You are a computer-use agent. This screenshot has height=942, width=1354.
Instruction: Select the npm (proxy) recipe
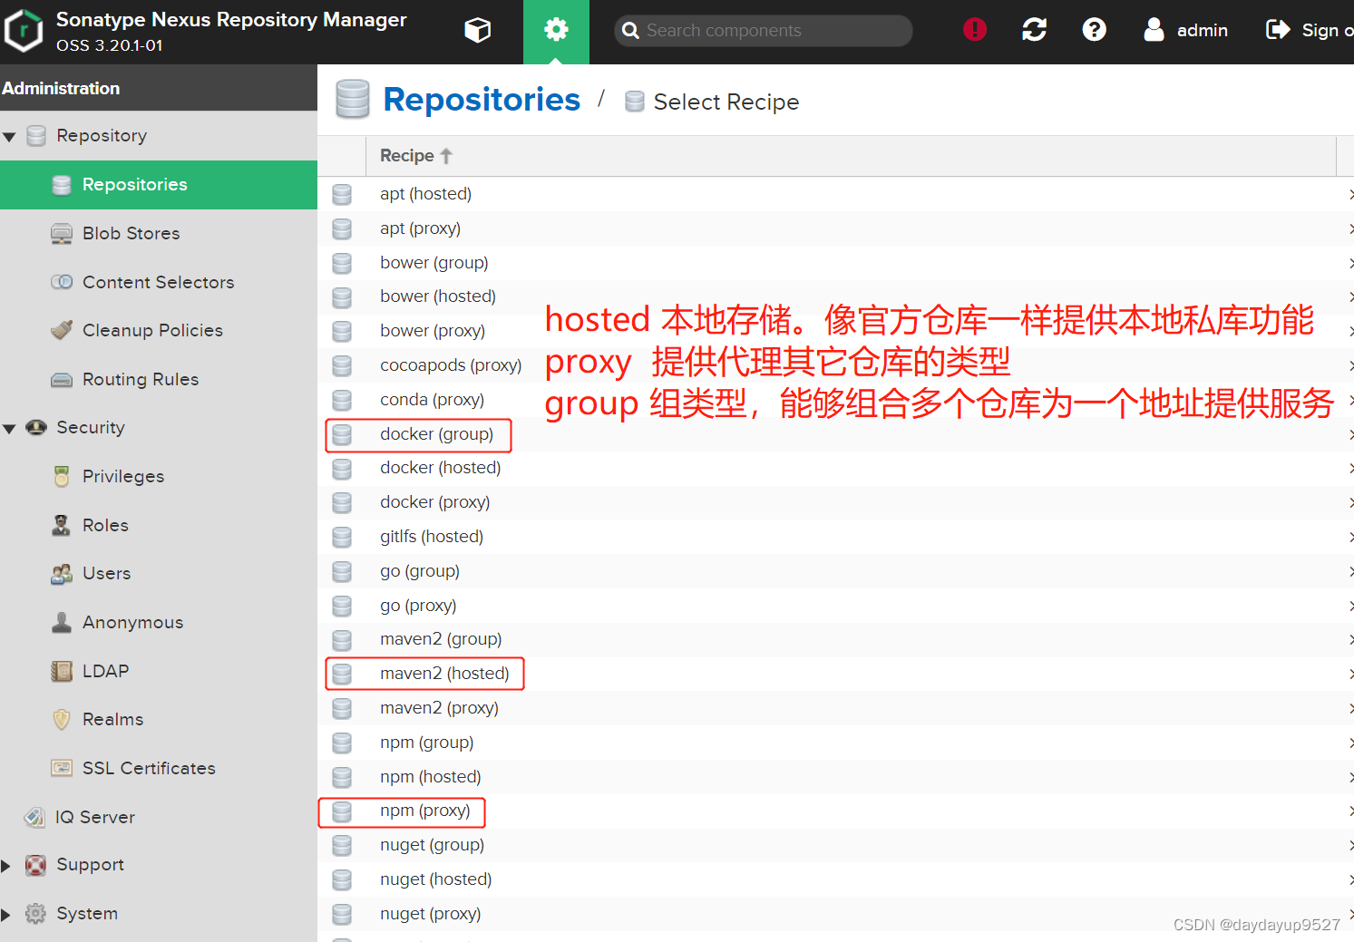tap(835, 811)
